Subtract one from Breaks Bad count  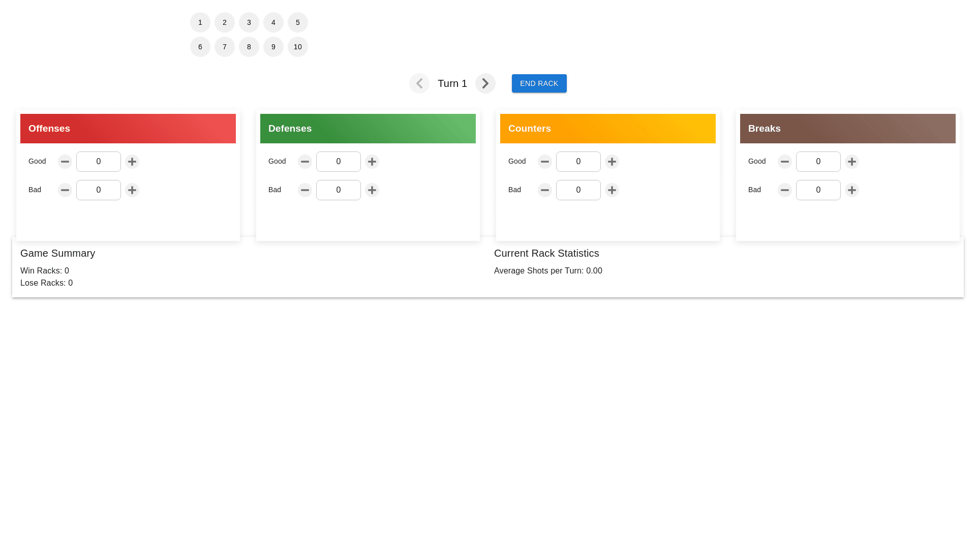[785, 190]
